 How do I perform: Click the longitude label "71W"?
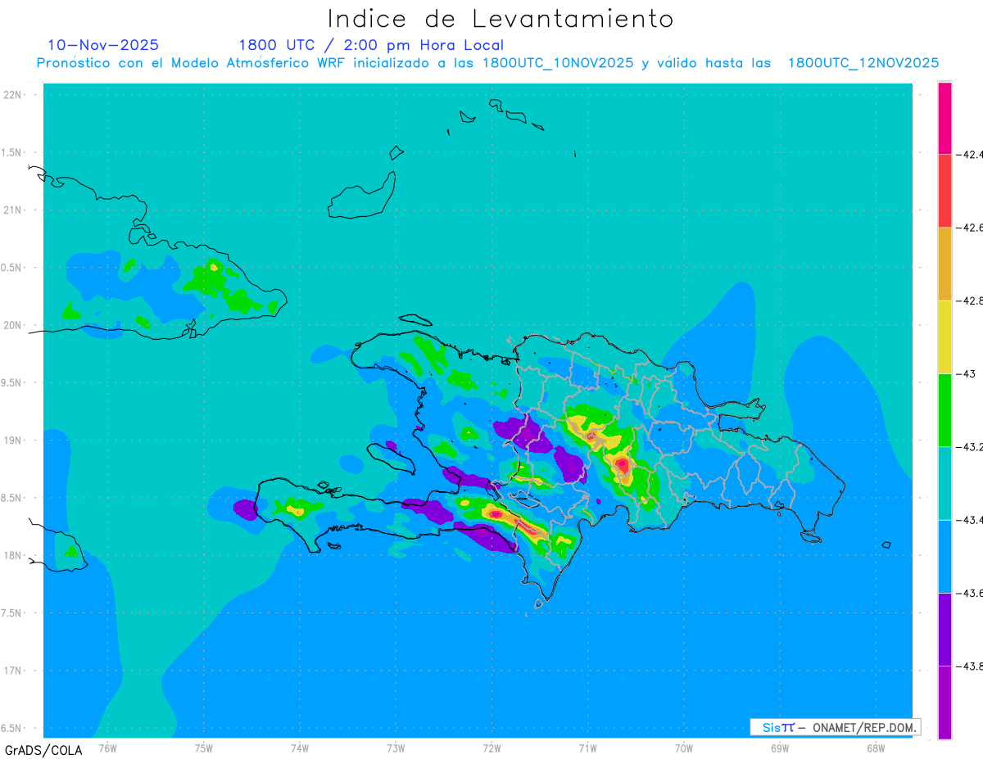coord(587,748)
